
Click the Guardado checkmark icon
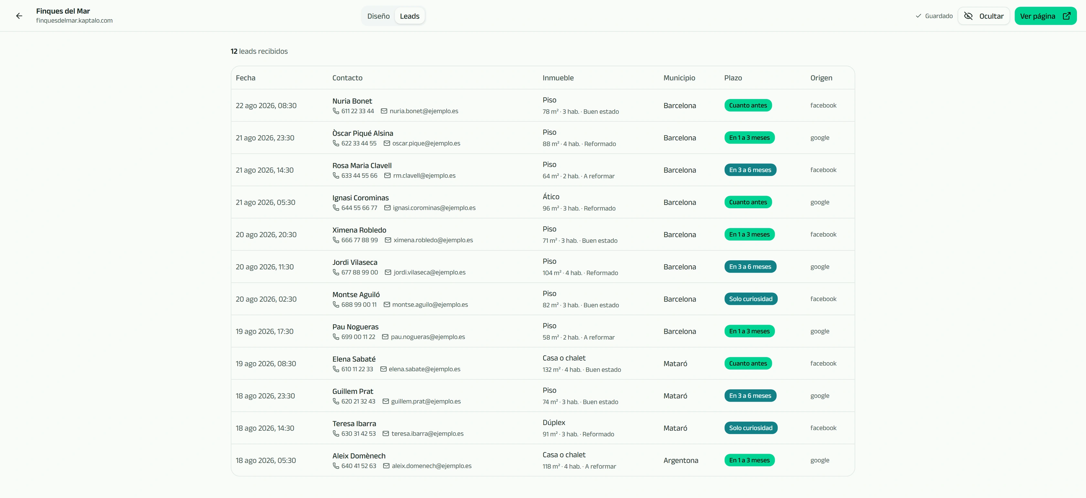pyautogui.click(x=918, y=16)
